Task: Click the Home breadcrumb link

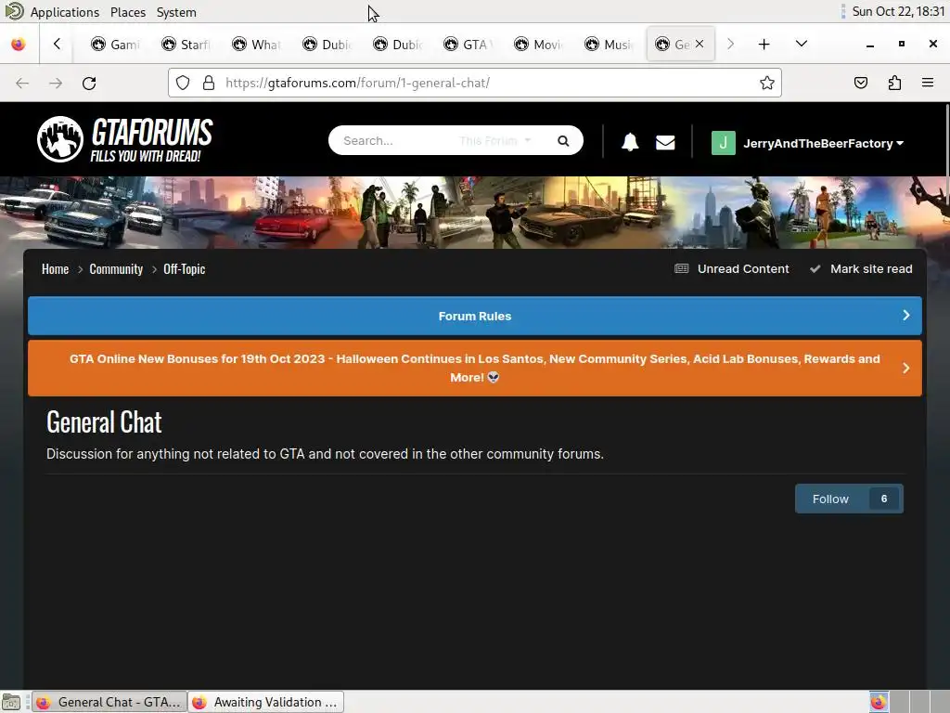Action: click(x=55, y=269)
